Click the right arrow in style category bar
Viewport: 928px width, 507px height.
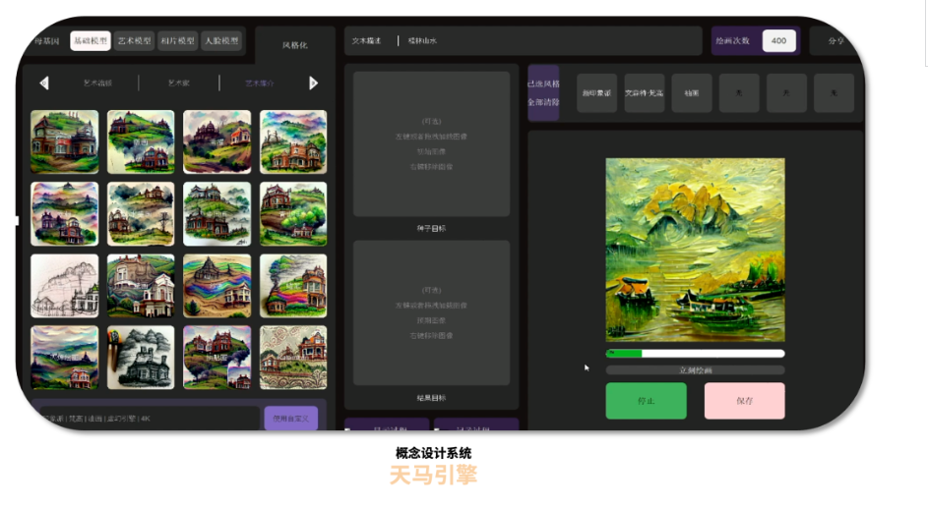coord(314,84)
